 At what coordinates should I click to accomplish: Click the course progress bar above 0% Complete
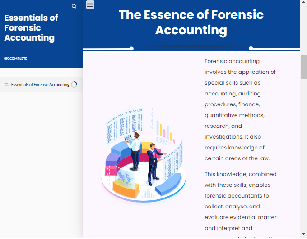click(x=40, y=55)
